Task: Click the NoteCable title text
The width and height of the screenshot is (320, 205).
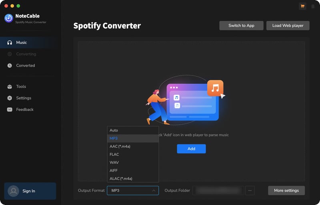Action: tap(28, 16)
